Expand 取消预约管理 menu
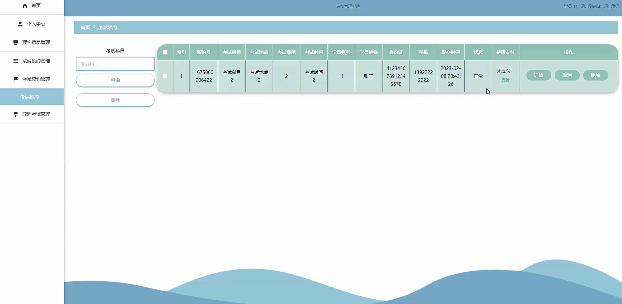The width and height of the screenshot is (622, 304). (32, 61)
